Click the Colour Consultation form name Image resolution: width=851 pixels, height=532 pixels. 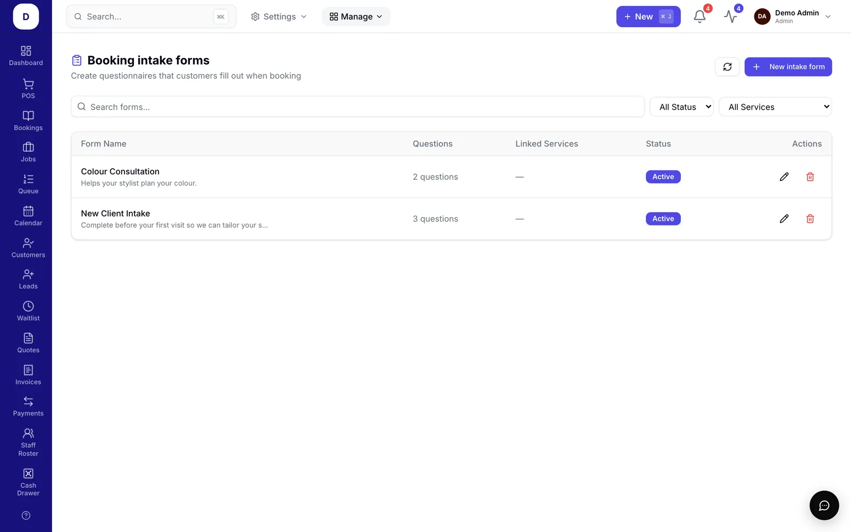(120, 171)
